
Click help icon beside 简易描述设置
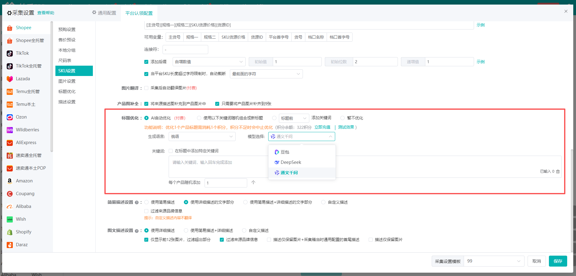coord(137,202)
